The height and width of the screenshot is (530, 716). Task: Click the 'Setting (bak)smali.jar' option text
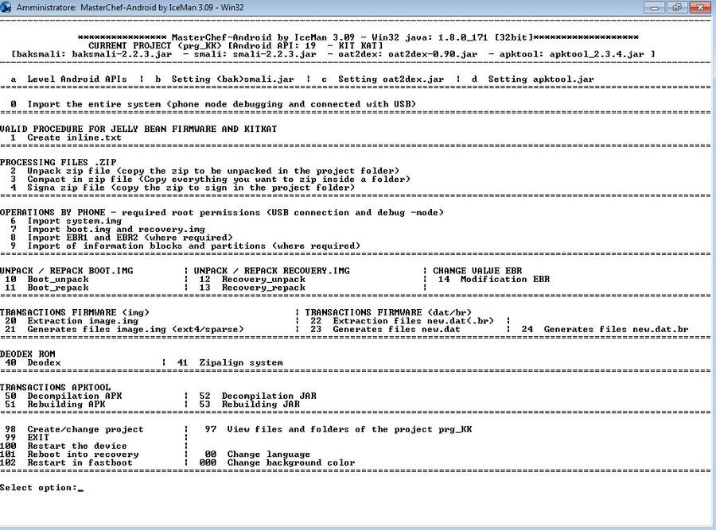232,79
